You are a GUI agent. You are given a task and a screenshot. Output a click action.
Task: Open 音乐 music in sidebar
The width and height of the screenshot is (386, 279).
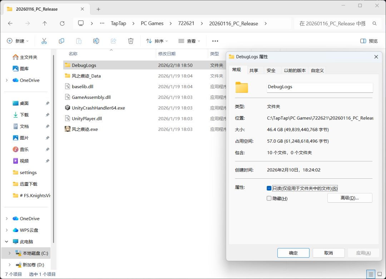tap(21, 149)
